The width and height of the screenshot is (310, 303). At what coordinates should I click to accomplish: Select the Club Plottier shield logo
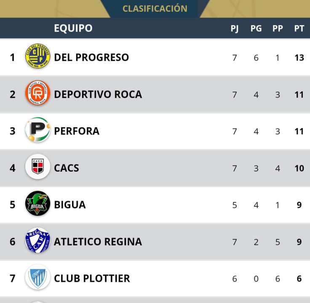pos(38,278)
